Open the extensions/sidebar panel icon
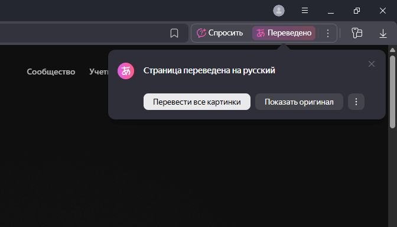This screenshot has height=227, width=397. [x=357, y=33]
